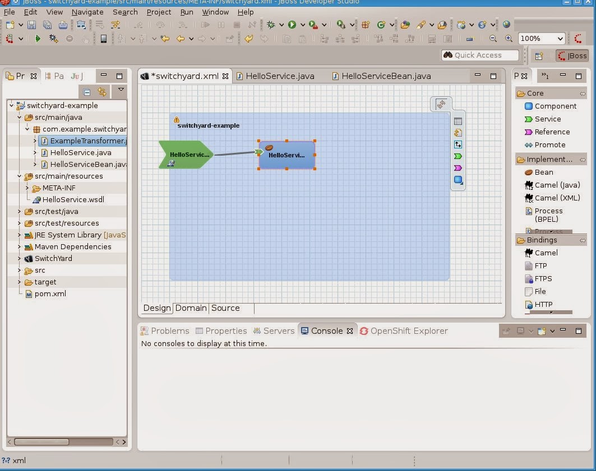Click the Zoom Out magnifier icon
This screenshot has height=471, width=596.
(x=493, y=38)
